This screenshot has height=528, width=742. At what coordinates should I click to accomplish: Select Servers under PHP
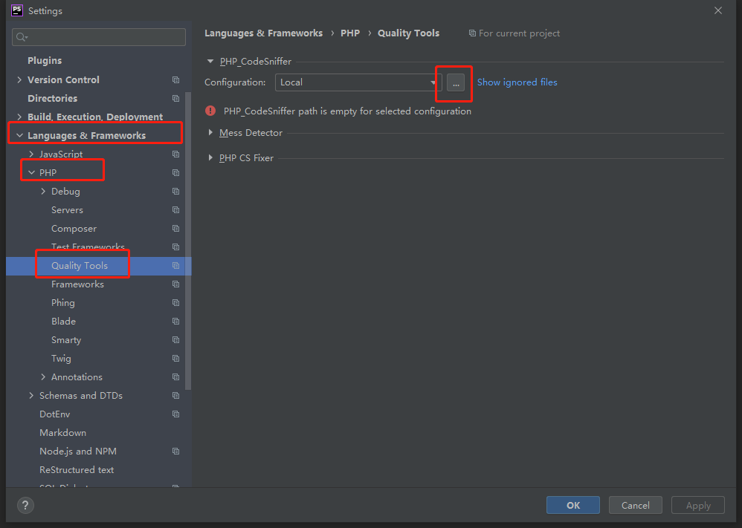[67, 210]
